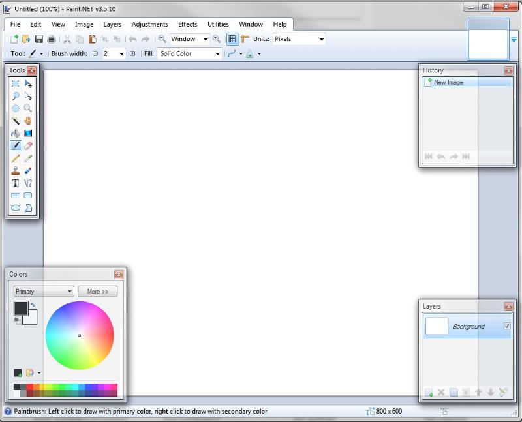The height and width of the screenshot is (422, 522).
Task: Open the Units dropdown showing Pixels
Action: tap(299, 39)
